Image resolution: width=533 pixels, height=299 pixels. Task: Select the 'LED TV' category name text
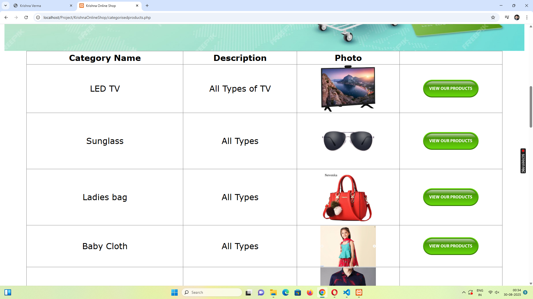pyautogui.click(x=105, y=89)
